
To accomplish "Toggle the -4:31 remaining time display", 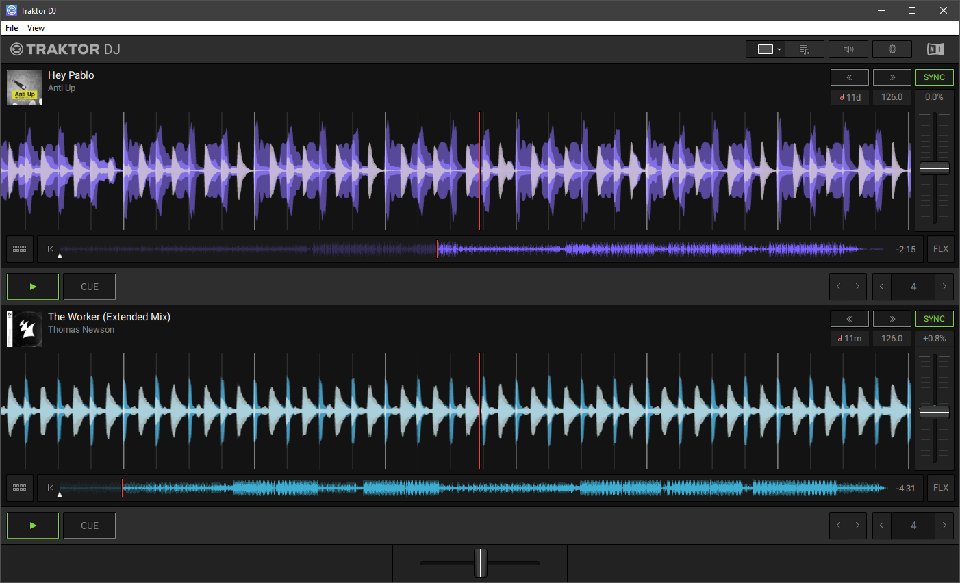I will click(x=905, y=489).
